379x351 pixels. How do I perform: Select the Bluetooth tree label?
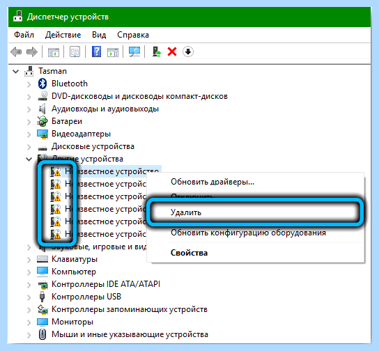pos(70,84)
